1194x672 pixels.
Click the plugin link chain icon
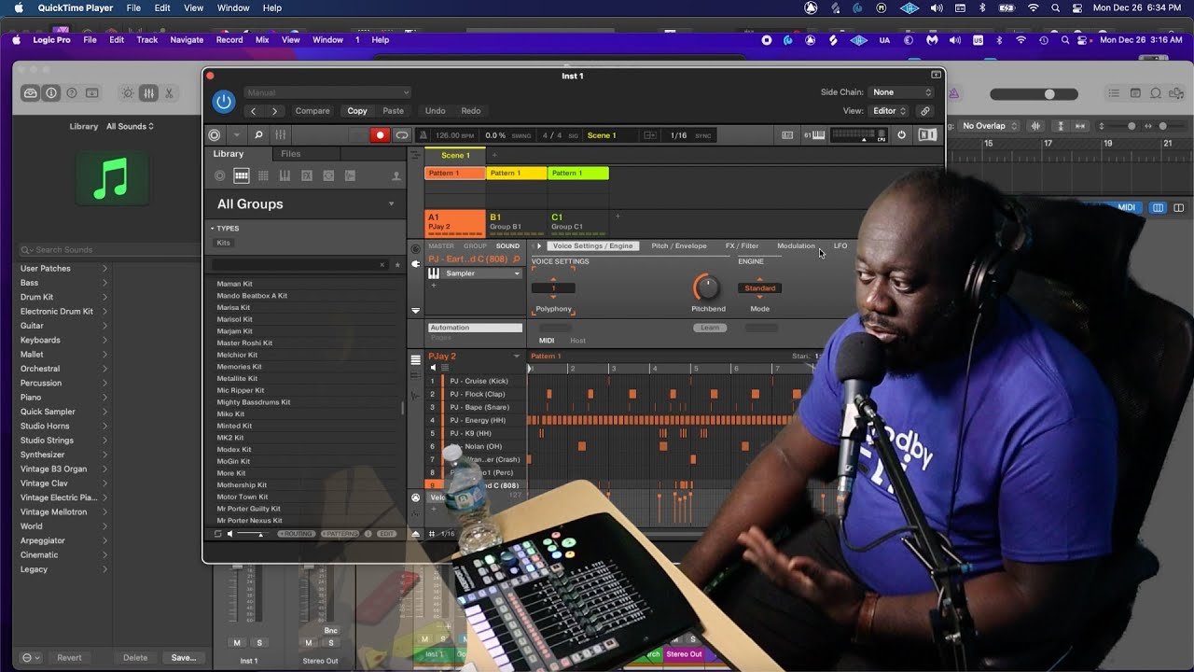pos(925,111)
